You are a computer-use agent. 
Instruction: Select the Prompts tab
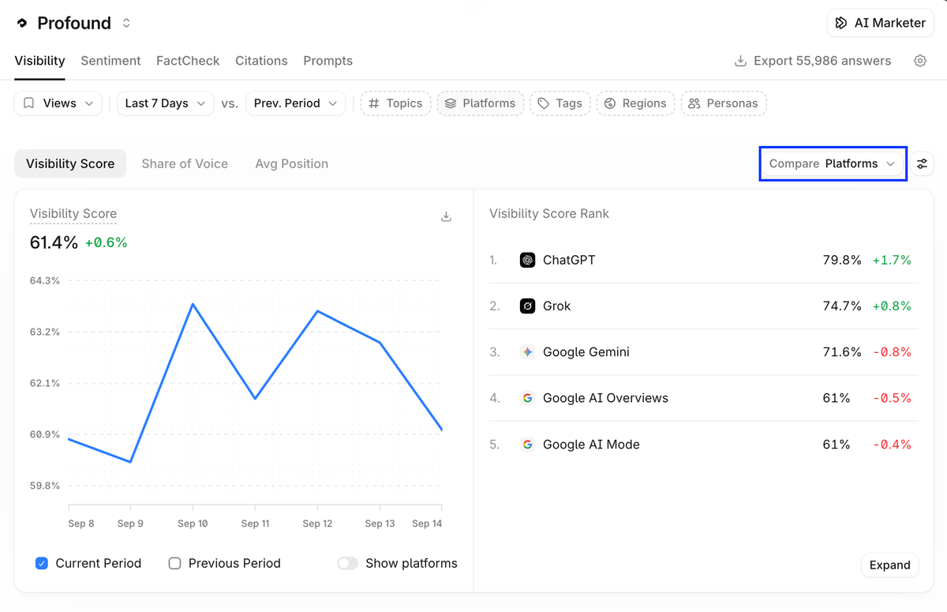328,61
